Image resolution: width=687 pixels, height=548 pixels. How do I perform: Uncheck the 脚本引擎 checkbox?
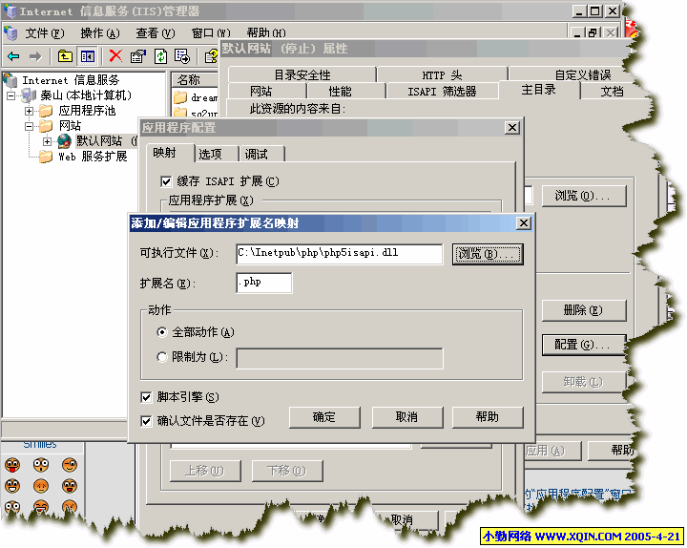pyautogui.click(x=146, y=397)
